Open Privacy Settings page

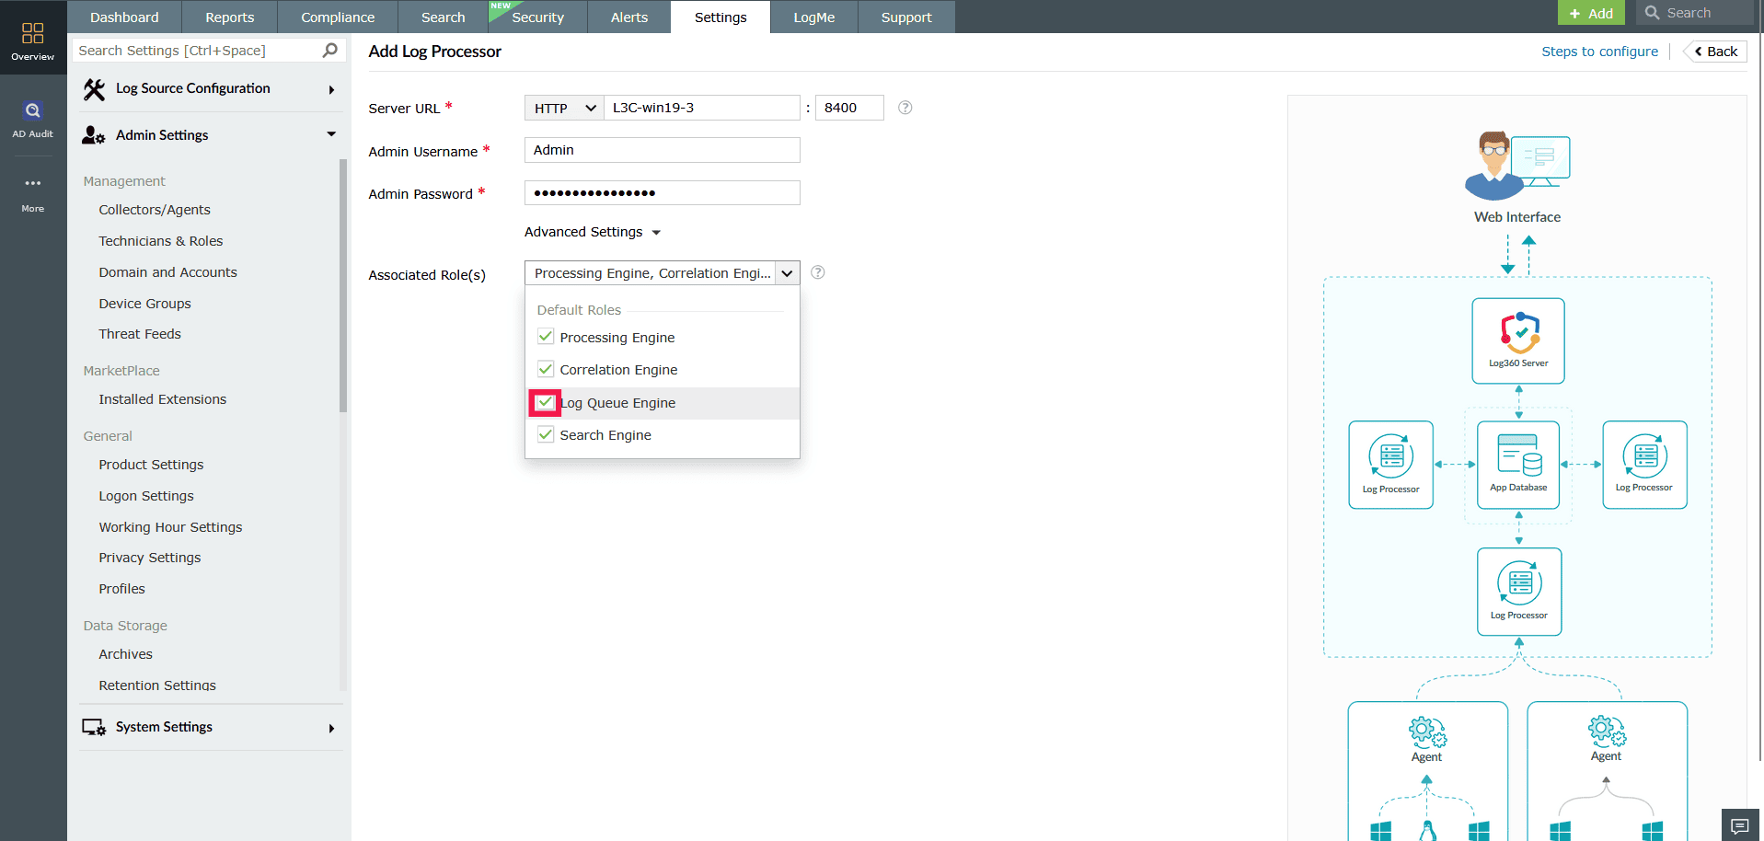click(150, 558)
